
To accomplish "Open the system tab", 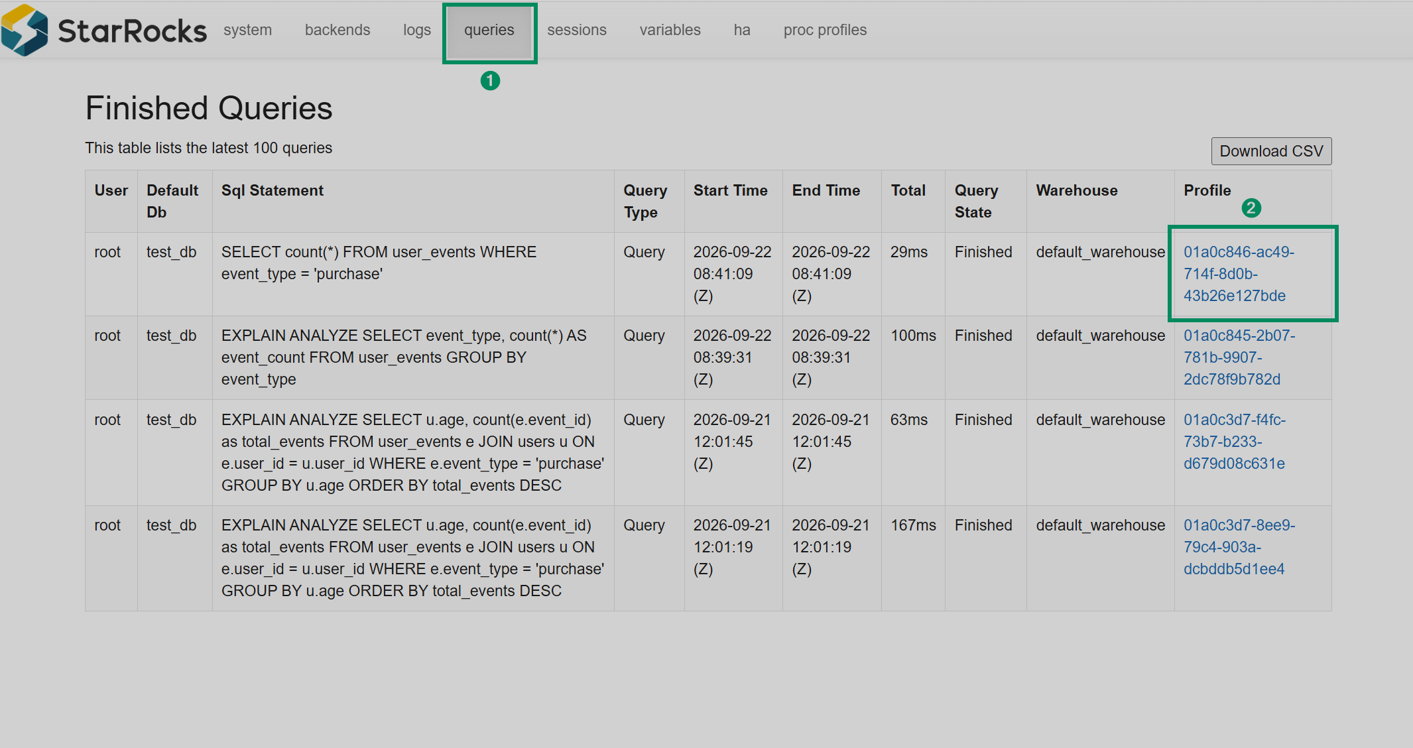I will (247, 30).
